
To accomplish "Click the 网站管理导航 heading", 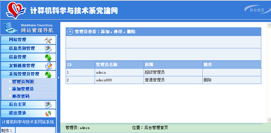I will [37, 30].
